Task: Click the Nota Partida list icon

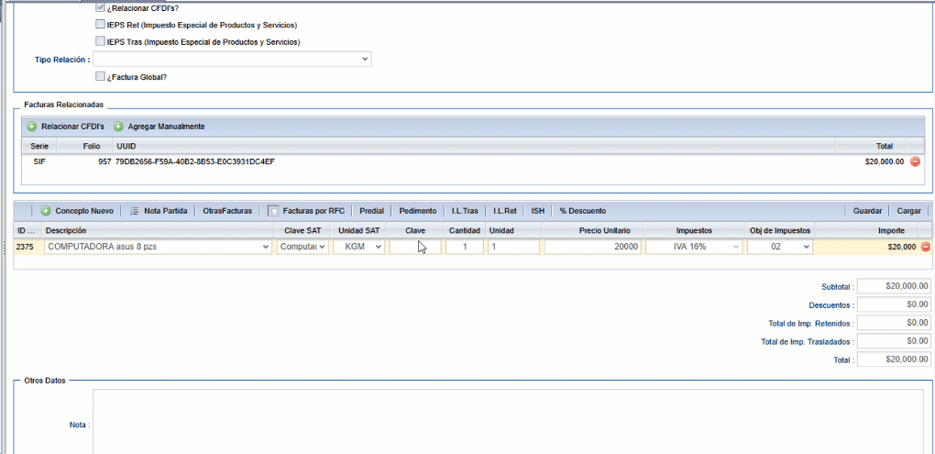Action: coord(135,211)
